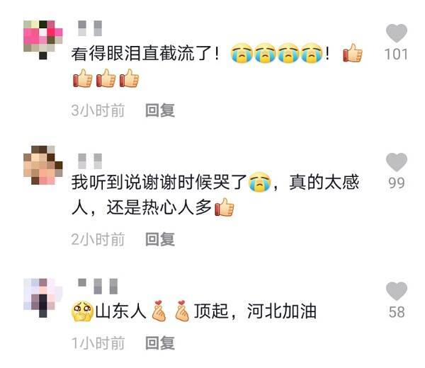The width and height of the screenshot is (425, 368).
Task: Click 回复 under the 2小时前 comment
Action: [159, 239]
